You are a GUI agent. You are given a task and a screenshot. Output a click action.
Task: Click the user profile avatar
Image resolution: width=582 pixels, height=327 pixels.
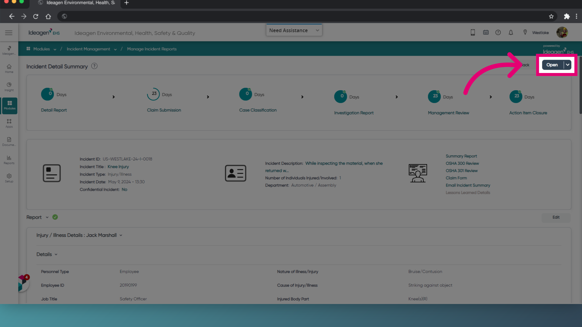point(562,32)
